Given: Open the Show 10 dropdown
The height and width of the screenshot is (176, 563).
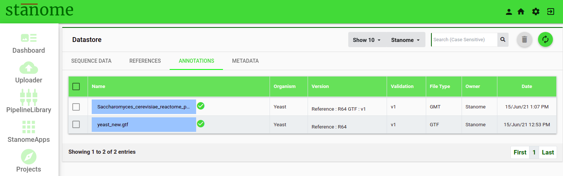Looking at the screenshot, I should [x=367, y=40].
